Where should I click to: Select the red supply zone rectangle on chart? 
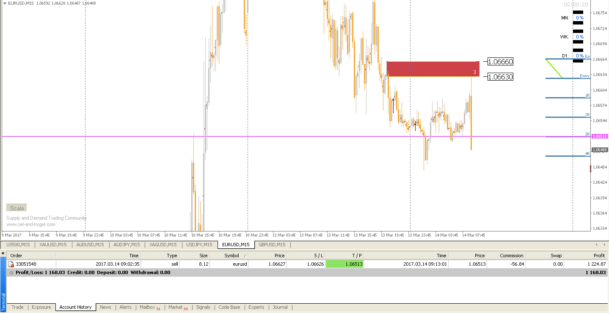433,69
